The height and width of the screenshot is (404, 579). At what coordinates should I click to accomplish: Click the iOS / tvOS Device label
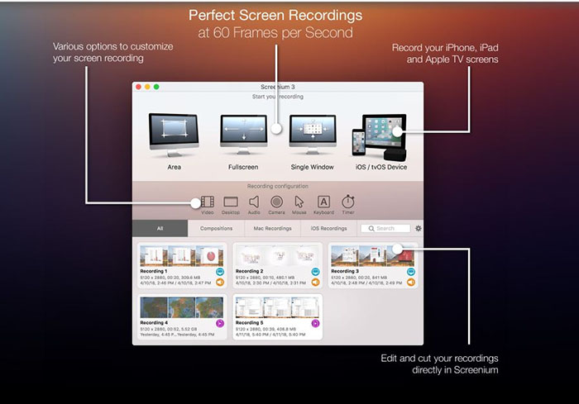(381, 167)
